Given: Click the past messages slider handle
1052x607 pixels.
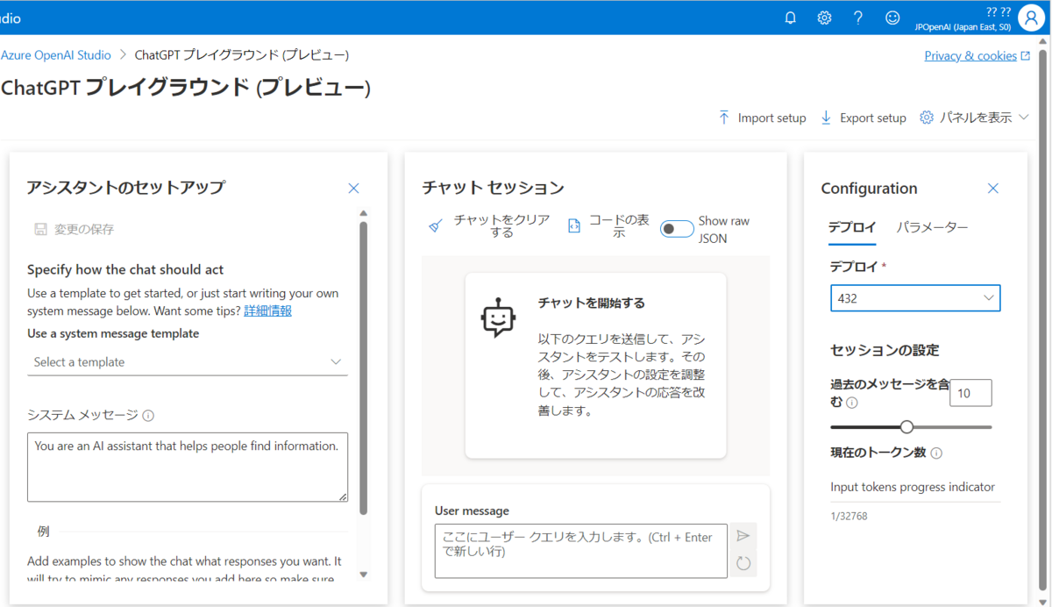Looking at the screenshot, I should [x=907, y=427].
